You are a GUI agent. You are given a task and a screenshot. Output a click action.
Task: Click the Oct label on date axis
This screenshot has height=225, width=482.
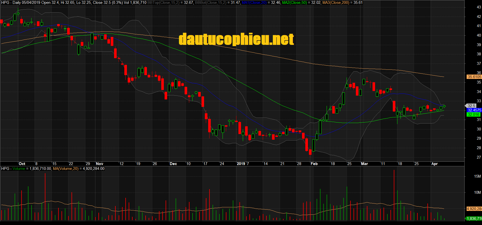22,164
